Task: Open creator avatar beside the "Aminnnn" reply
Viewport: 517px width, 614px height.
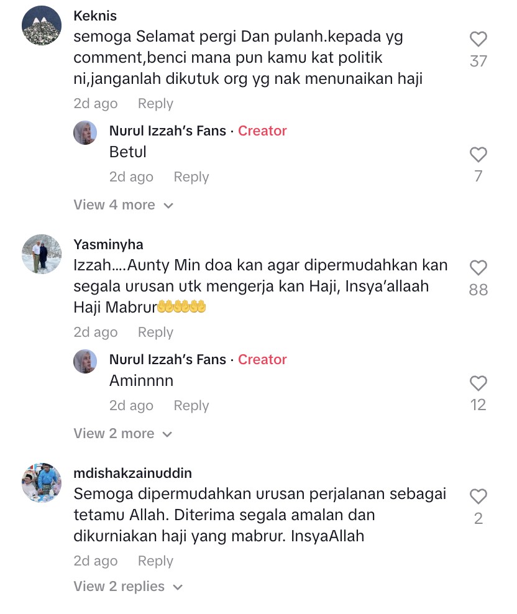Action: [x=85, y=362]
